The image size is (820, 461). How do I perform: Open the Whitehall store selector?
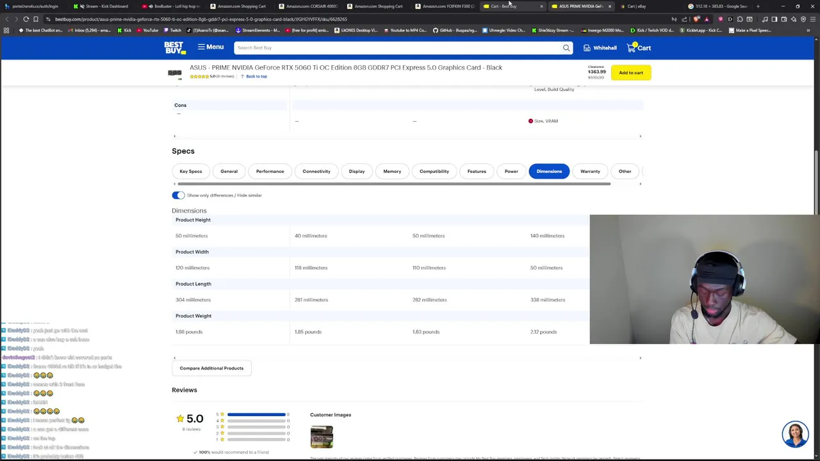600,48
